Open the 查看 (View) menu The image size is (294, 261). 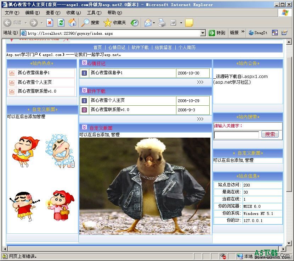pyautogui.click(x=53, y=13)
